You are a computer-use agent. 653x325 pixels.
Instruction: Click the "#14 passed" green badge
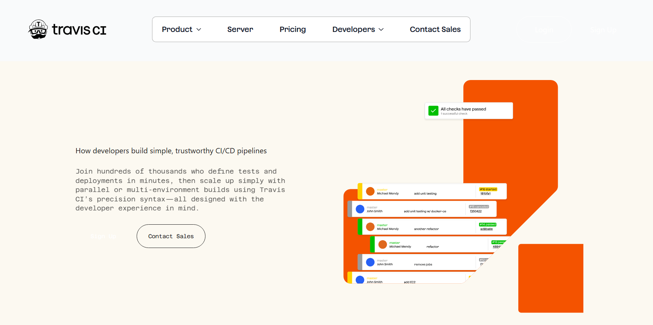tap(488, 224)
